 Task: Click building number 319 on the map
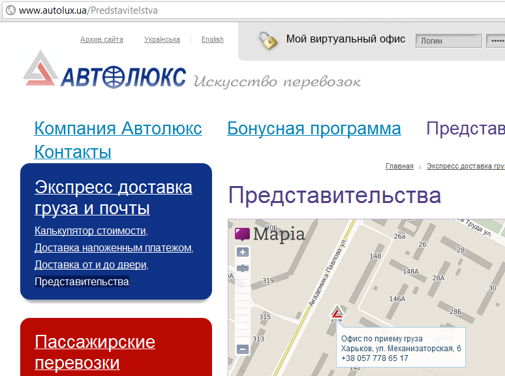[x=268, y=280]
